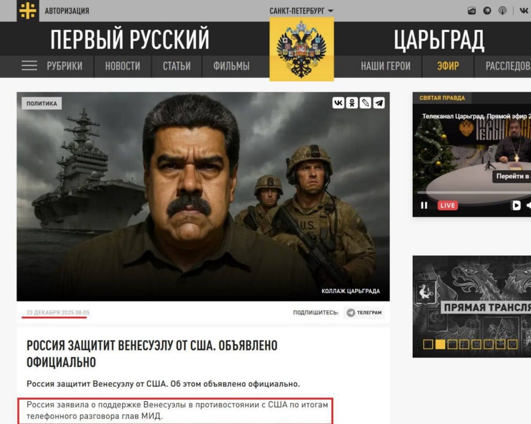Open the ПРЯМАЯ ТРАНСЛЯЦИЯ banner
The width and height of the screenshot is (531, 424).
pos(472,307)
